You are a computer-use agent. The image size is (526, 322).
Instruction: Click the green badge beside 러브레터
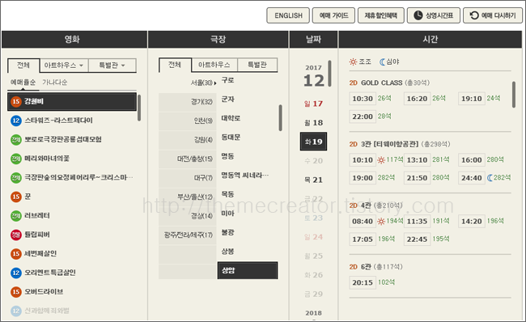(15, 216)
